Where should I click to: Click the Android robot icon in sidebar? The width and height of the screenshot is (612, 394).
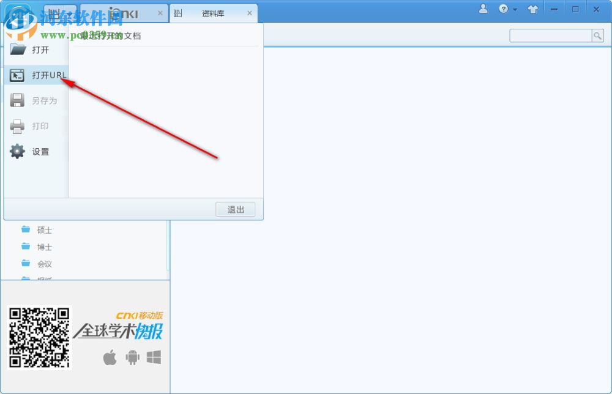132,358
